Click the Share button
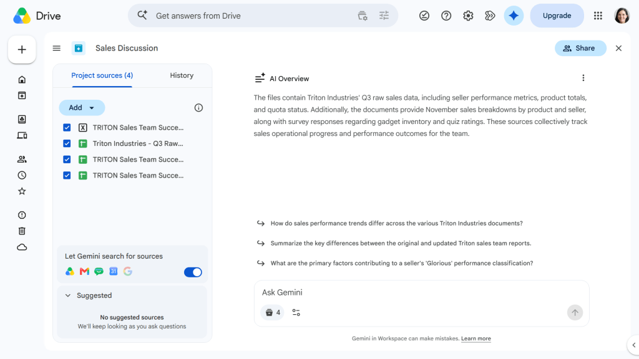 tap(580, 48)
